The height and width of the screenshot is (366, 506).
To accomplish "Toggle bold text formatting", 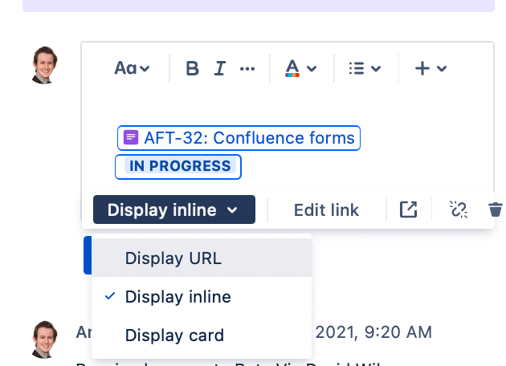I will point(192,68).
